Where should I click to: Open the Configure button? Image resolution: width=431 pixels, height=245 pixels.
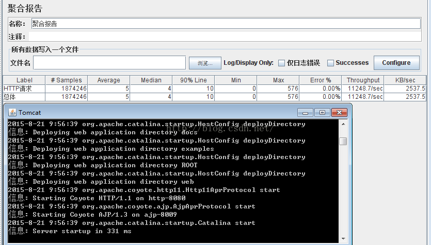[396, 63]
